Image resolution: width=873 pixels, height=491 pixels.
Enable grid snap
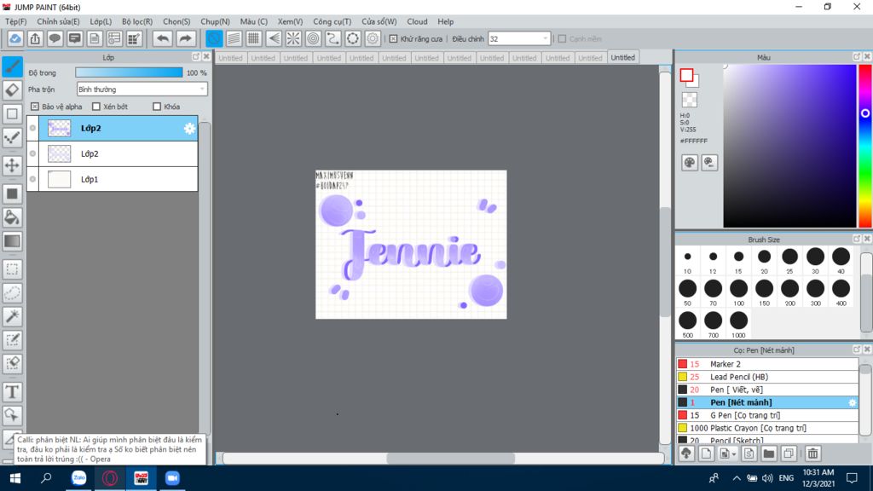pos(254,38)
